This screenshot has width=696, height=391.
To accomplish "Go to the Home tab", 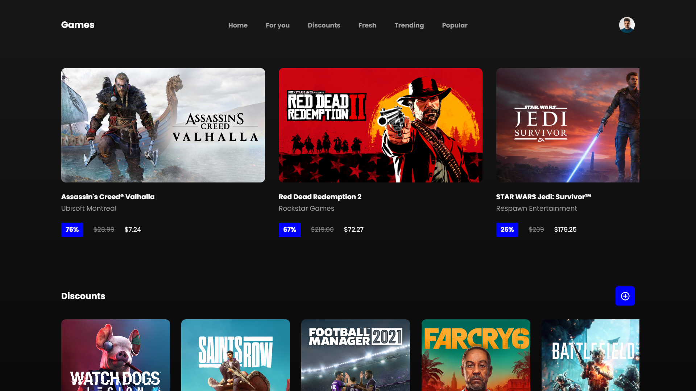I will pos(238,25).
